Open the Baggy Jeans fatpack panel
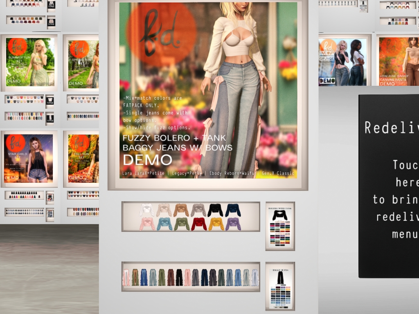 [280, 286]
